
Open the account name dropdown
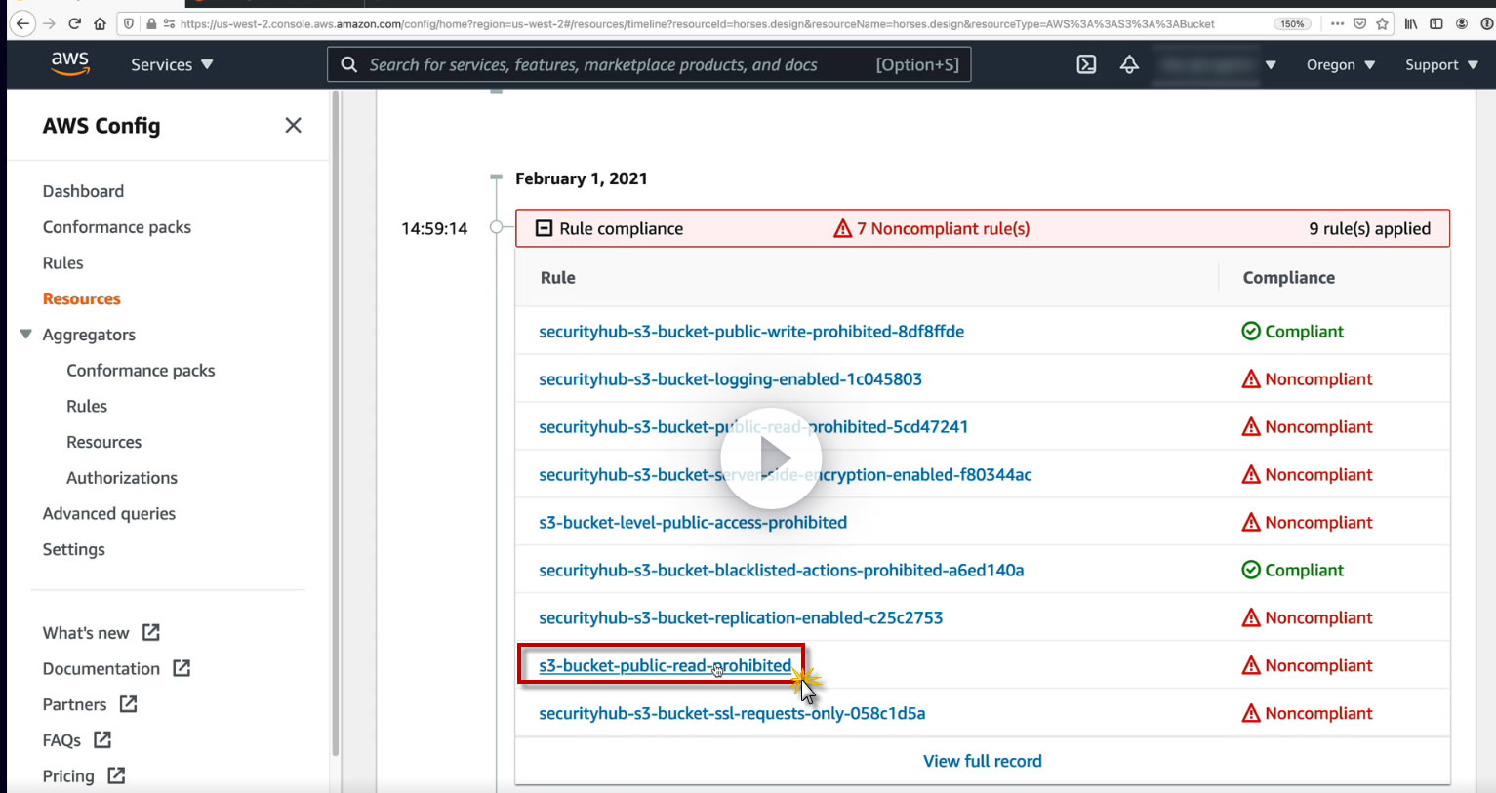[1216, 64]
